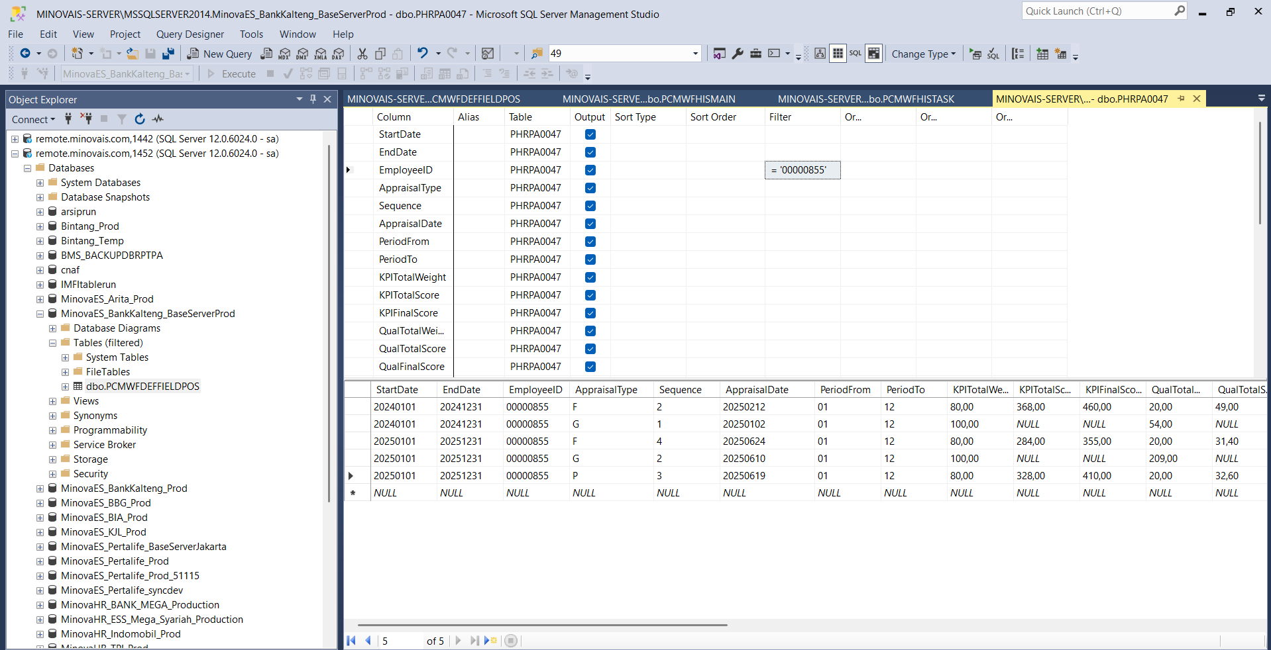Expand the arsiprun database node

pyautogui.click(x=40, y=212)
